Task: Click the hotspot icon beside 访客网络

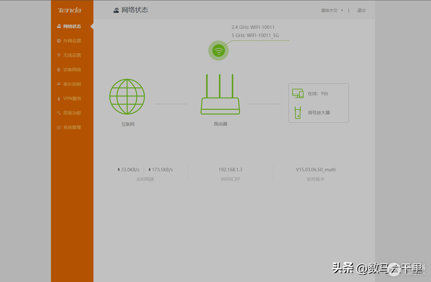Action: (59, 70)
